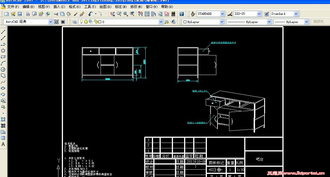Open the Text Style manager icon
This screenshot has height=177, width=330.
193,14
